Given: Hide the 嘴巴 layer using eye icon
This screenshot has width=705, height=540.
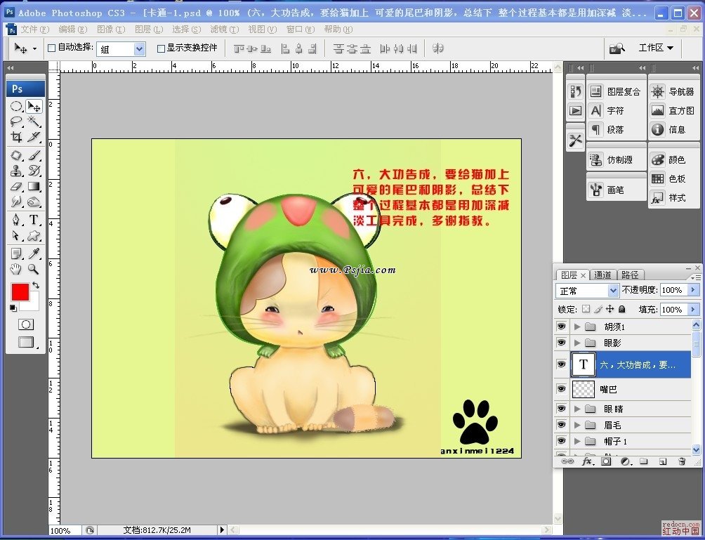Looking at the screenshot, I should click(561, 389).
